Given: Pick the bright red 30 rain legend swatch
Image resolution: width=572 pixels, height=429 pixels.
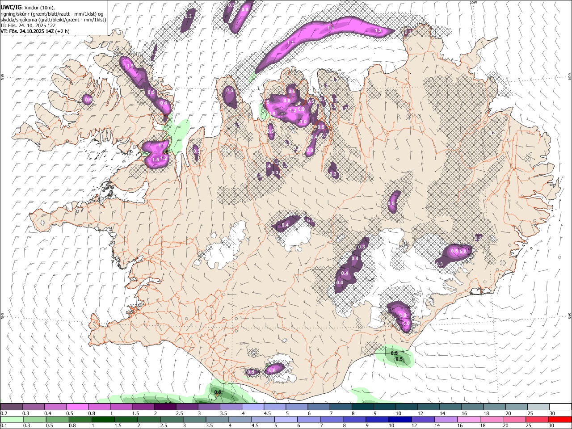Looking at the screenshot, I should point(560,419).
